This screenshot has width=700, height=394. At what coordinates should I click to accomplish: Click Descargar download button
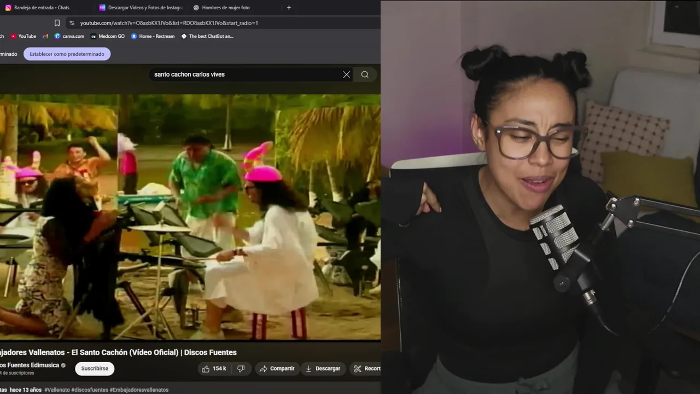323,368
